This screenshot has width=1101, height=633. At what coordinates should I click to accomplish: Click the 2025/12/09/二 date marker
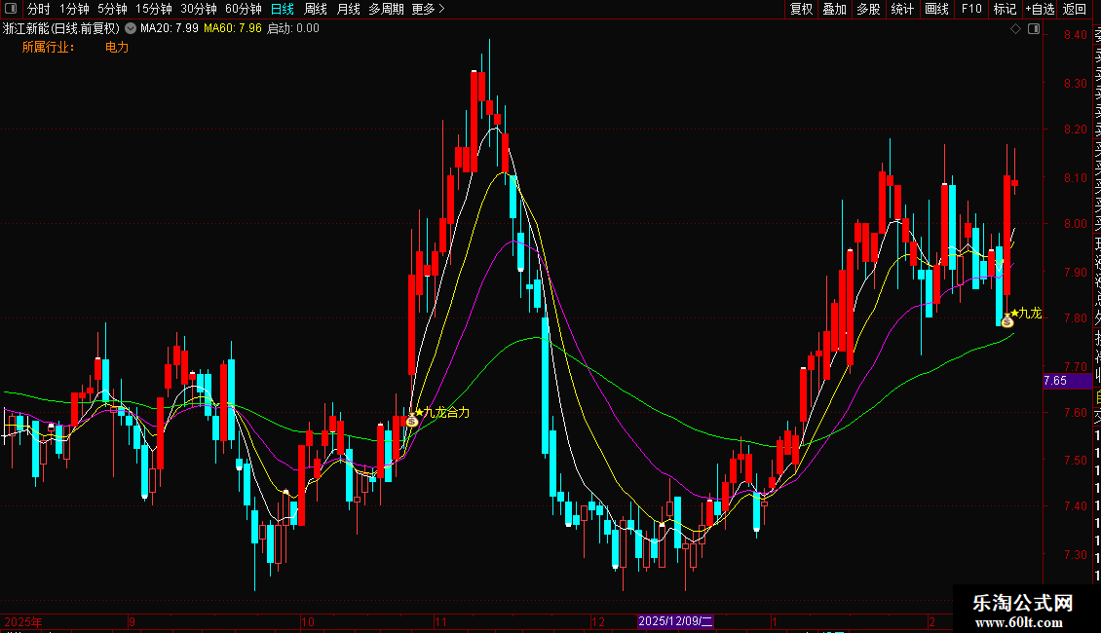click(x=675, y=621)
